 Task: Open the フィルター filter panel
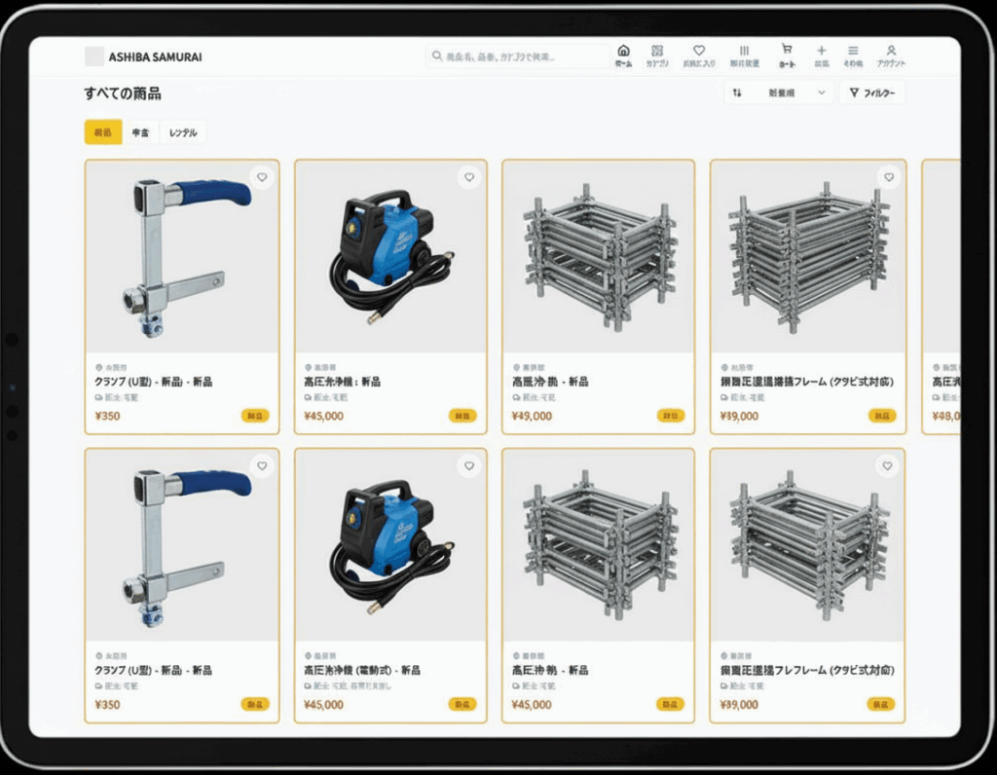point(871,93)
